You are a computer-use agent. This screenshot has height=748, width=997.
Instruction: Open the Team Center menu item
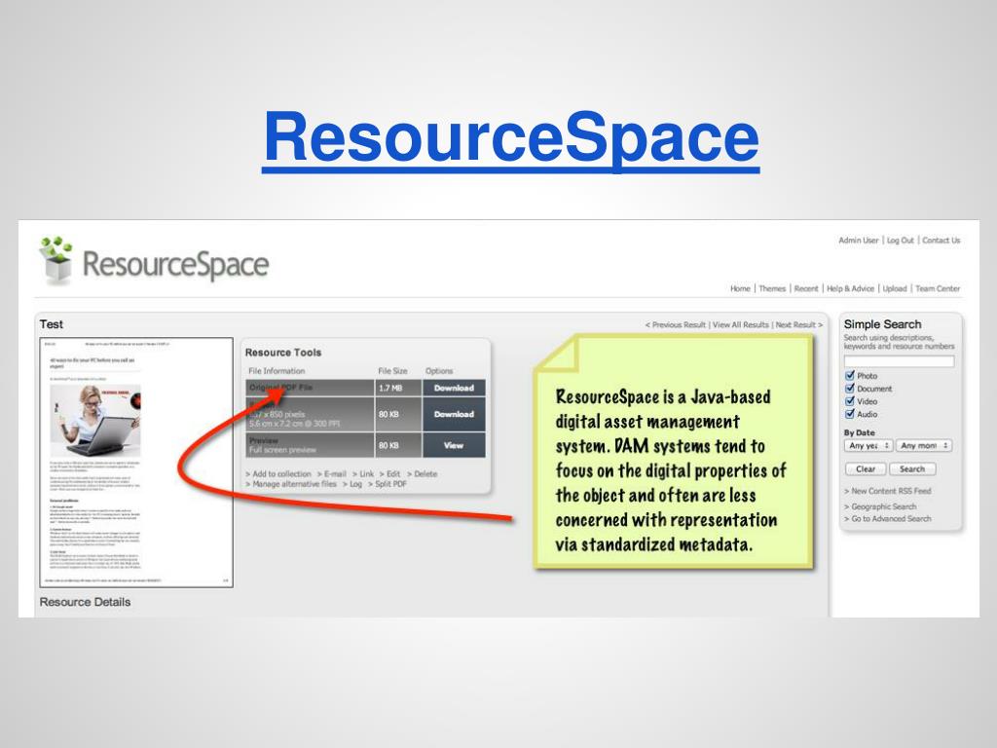coord(938,288)
